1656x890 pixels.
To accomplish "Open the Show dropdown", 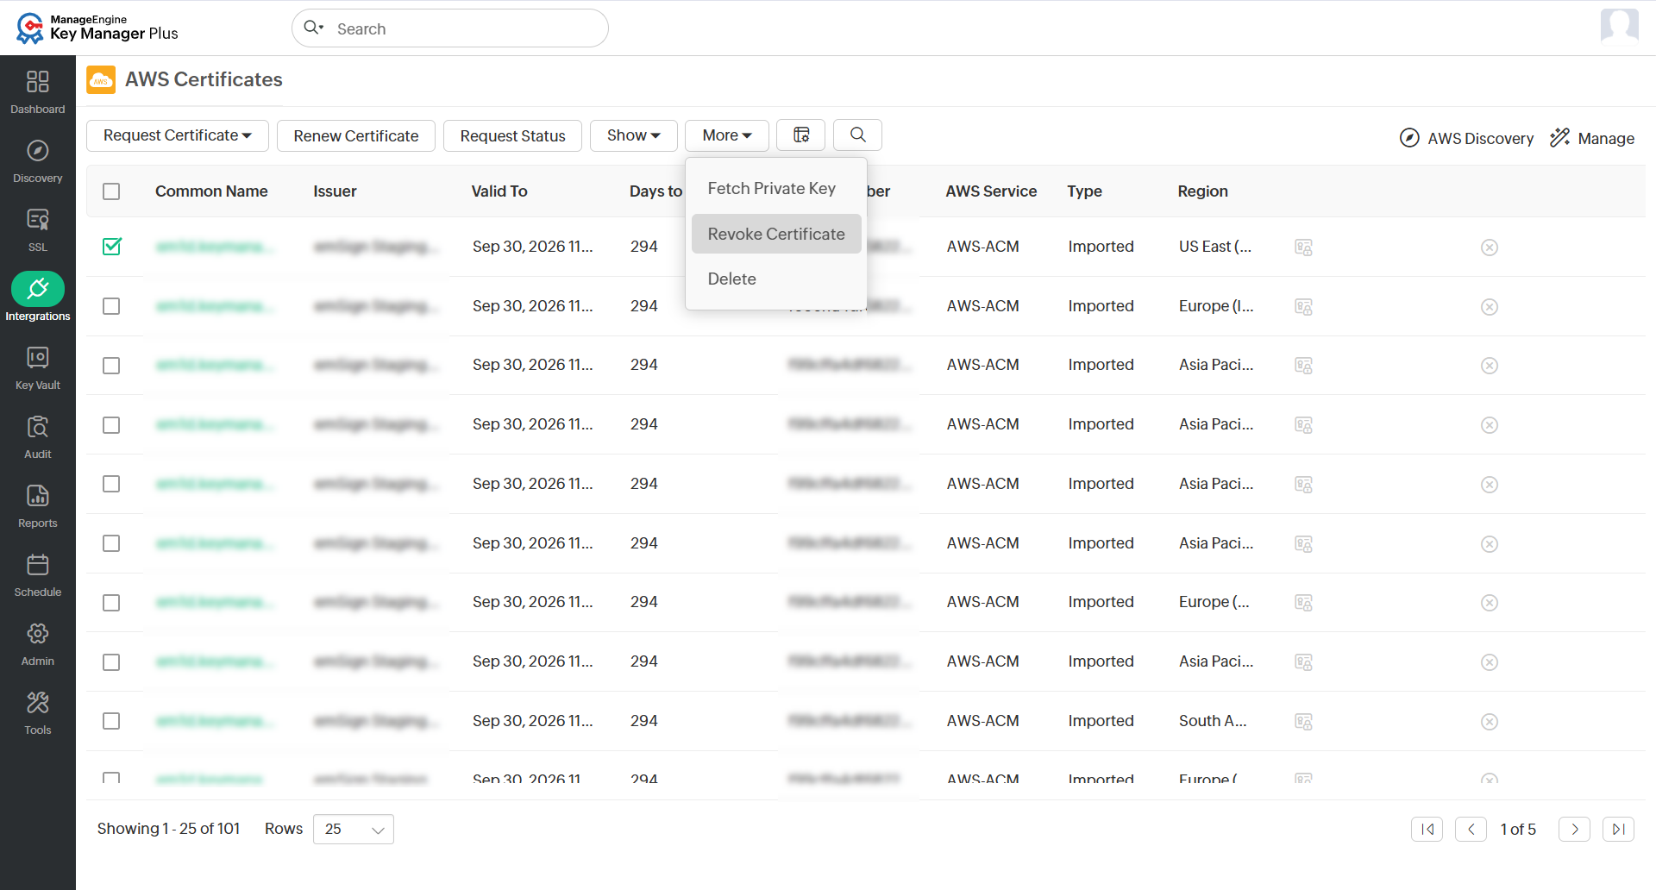I will pyautogui.click(x=634, y=135).
